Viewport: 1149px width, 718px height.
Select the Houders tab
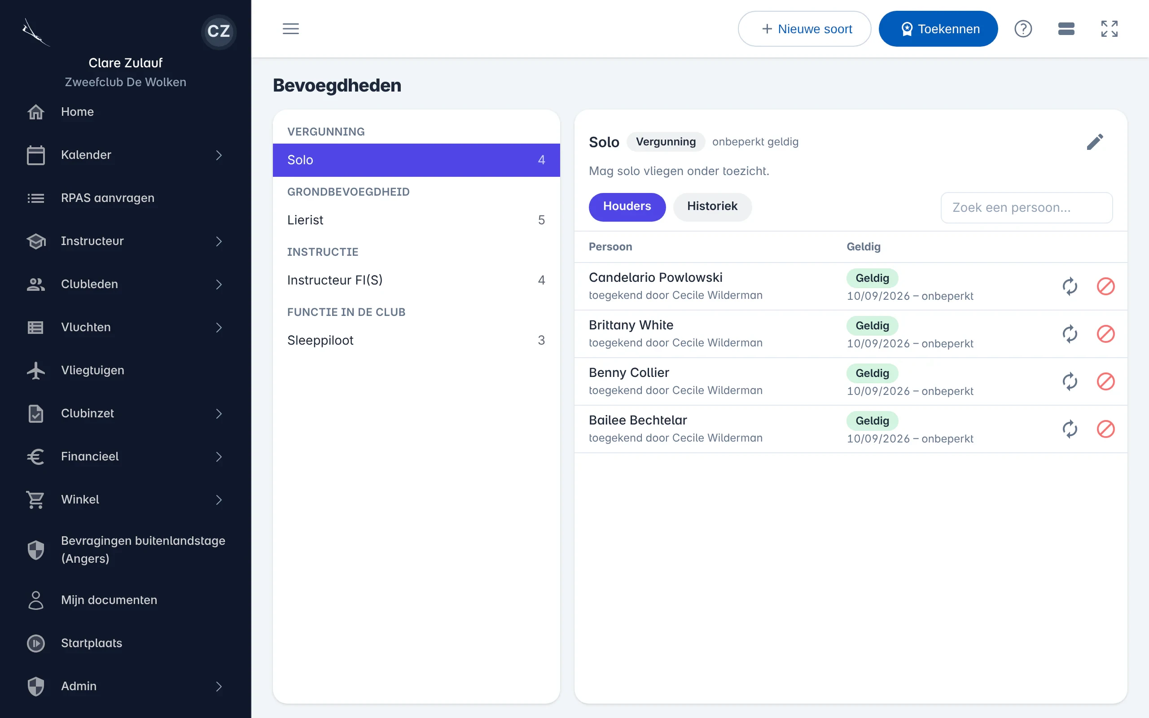coord(627,206)
